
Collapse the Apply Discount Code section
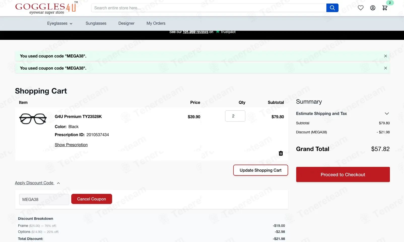[x=37, y=183]
